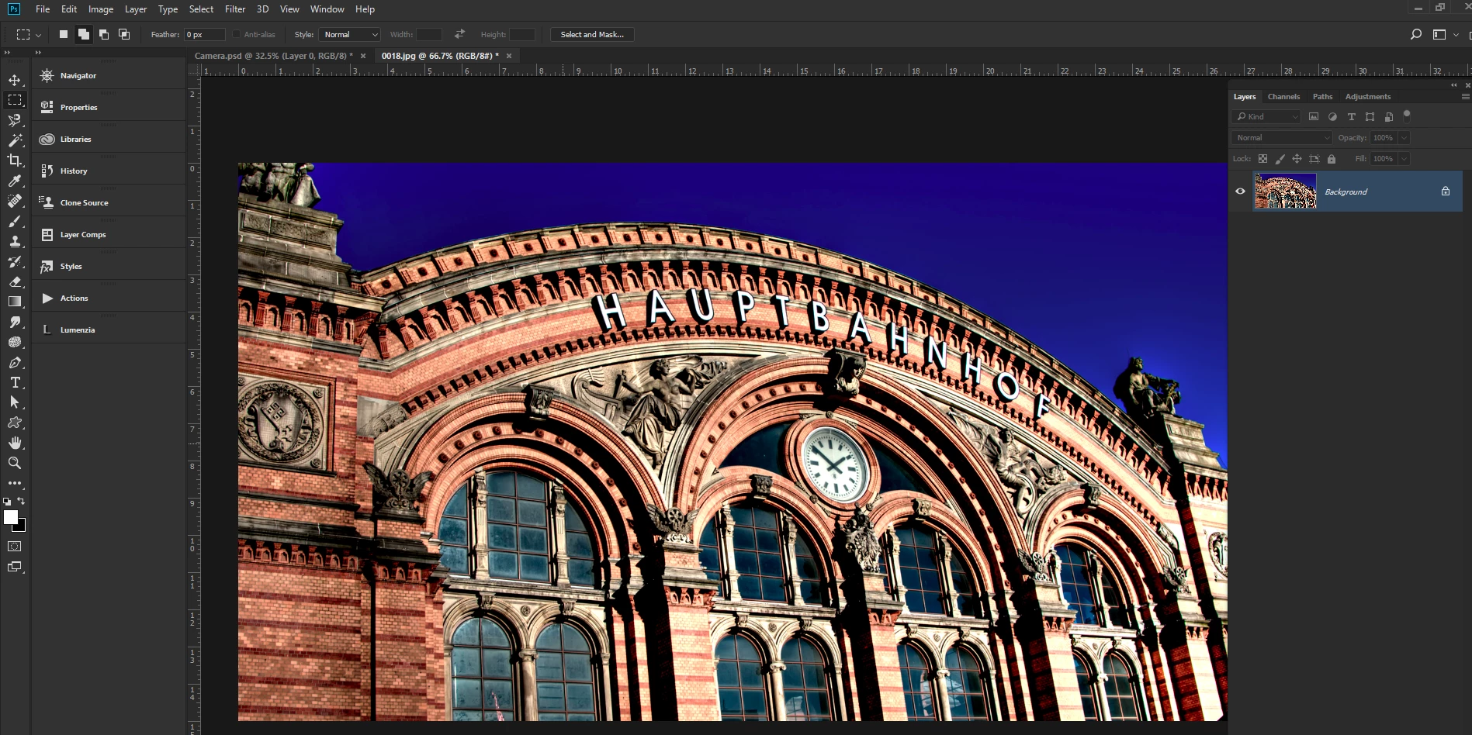Select the Lasso tool
This screenshot has height=735, width=1472.
click(15, 120)
